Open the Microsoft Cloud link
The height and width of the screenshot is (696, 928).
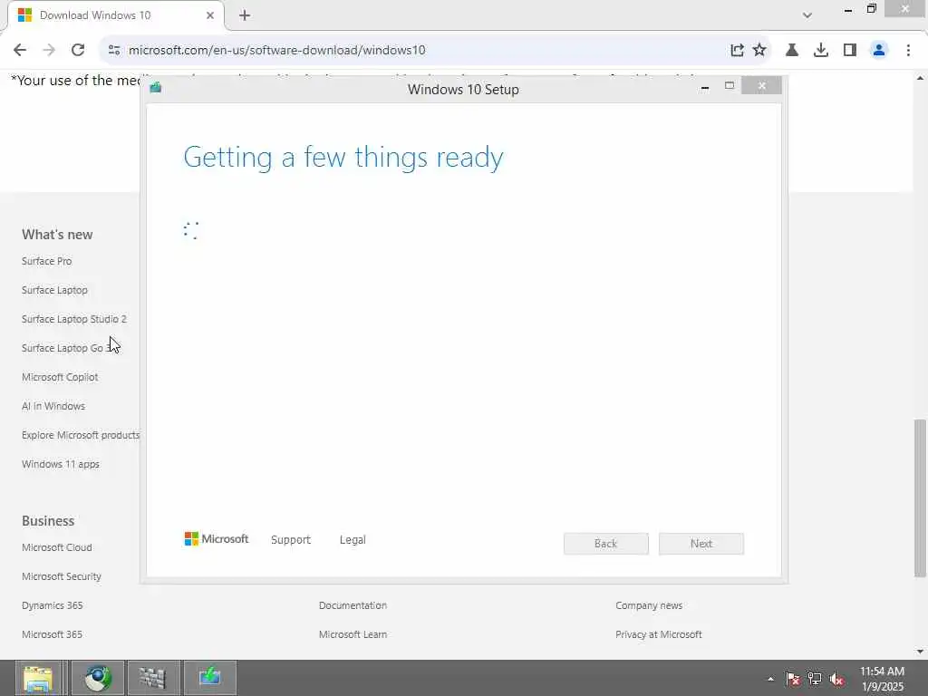click(57, 547)
